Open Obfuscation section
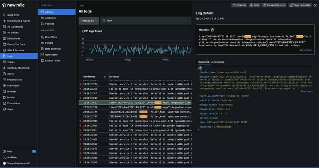 coord(51,55)
